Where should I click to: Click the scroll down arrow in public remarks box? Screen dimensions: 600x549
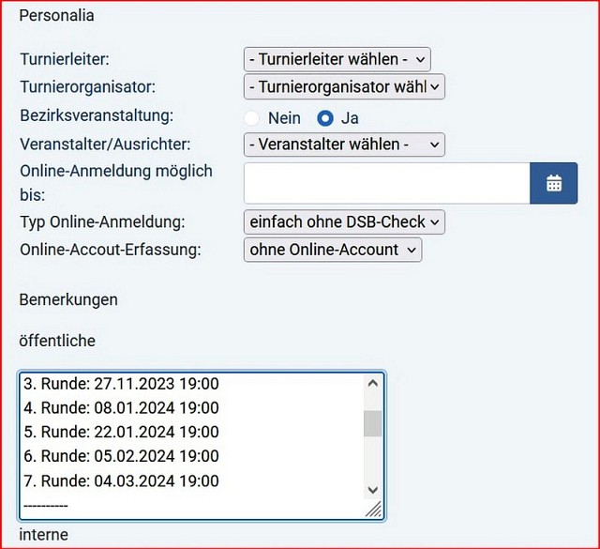[x=373, y=490]
